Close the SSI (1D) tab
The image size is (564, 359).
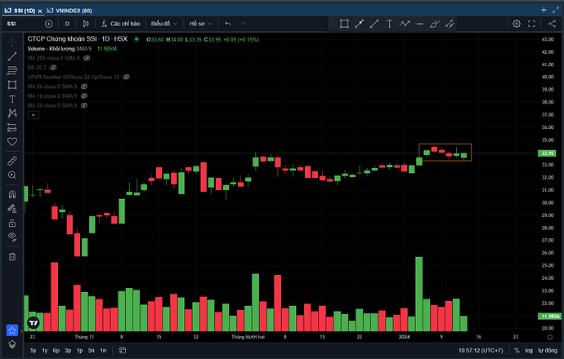(x=40, y=11)
